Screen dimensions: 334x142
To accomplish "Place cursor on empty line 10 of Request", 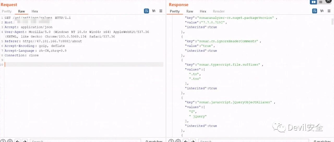I will [84, 64].
